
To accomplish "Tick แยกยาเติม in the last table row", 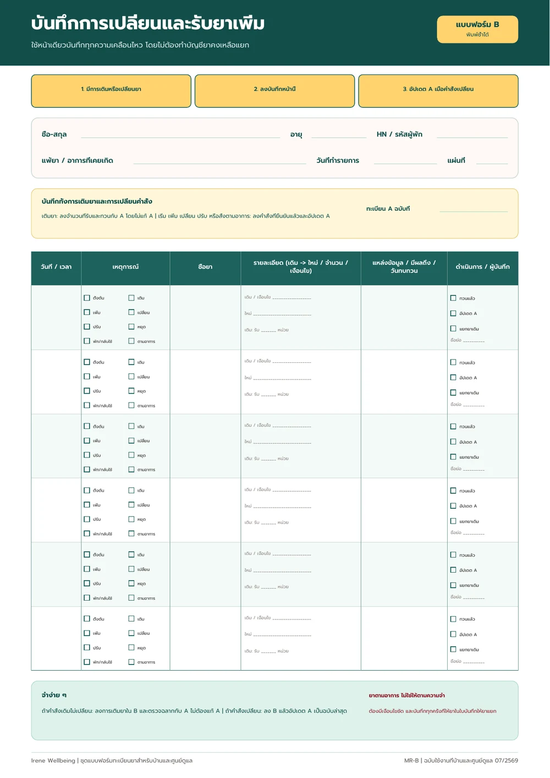I will pyautogui.click(x=453, y=650).
